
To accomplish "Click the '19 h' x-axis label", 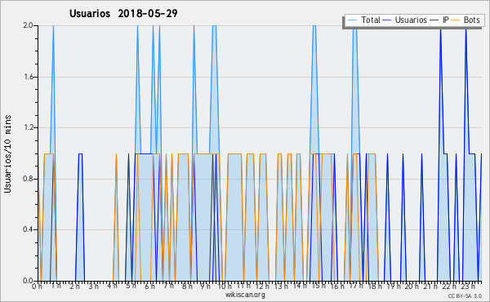I will pyautogui.click(x=394, y=286).
